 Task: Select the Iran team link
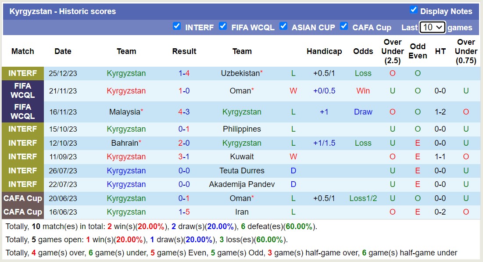click(242, 212)
